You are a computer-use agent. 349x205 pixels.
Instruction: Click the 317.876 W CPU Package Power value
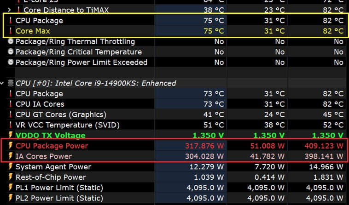pyautogui.click(x=201, y=146)
